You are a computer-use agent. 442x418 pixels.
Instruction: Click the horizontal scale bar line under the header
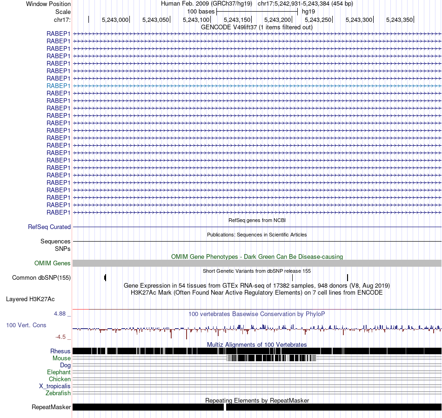pyautogui.click(x=257, y=12)
